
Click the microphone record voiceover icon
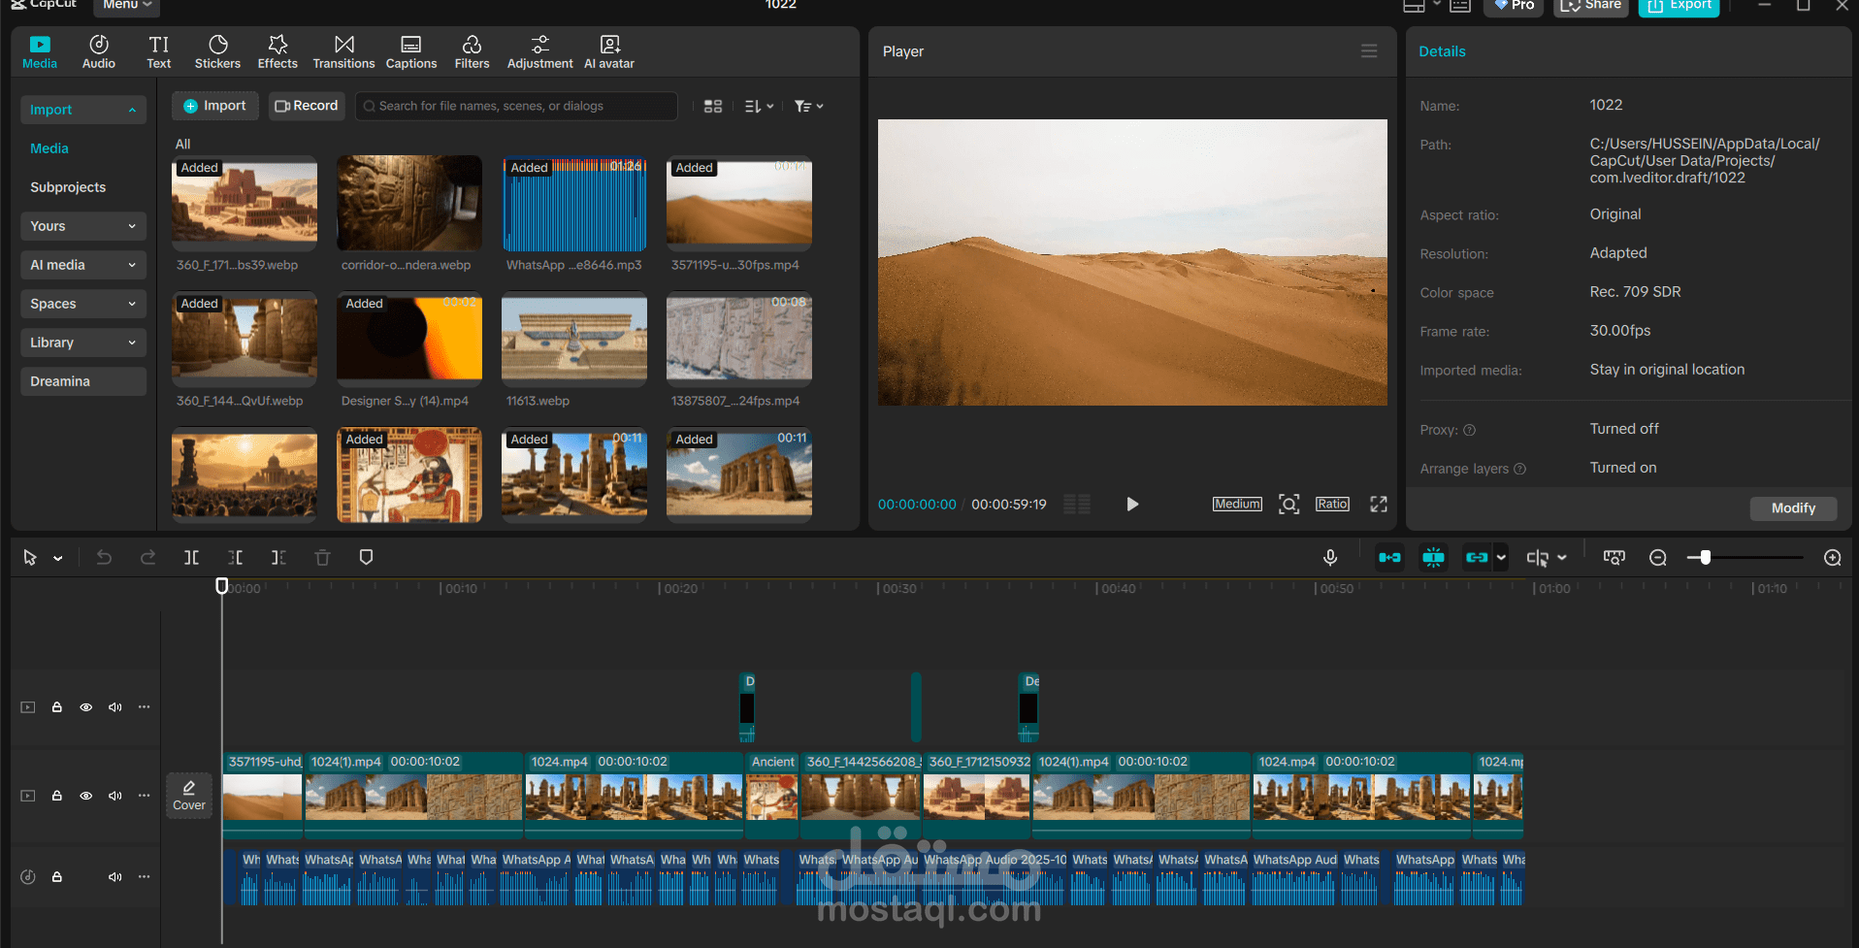coord(1330,557)
